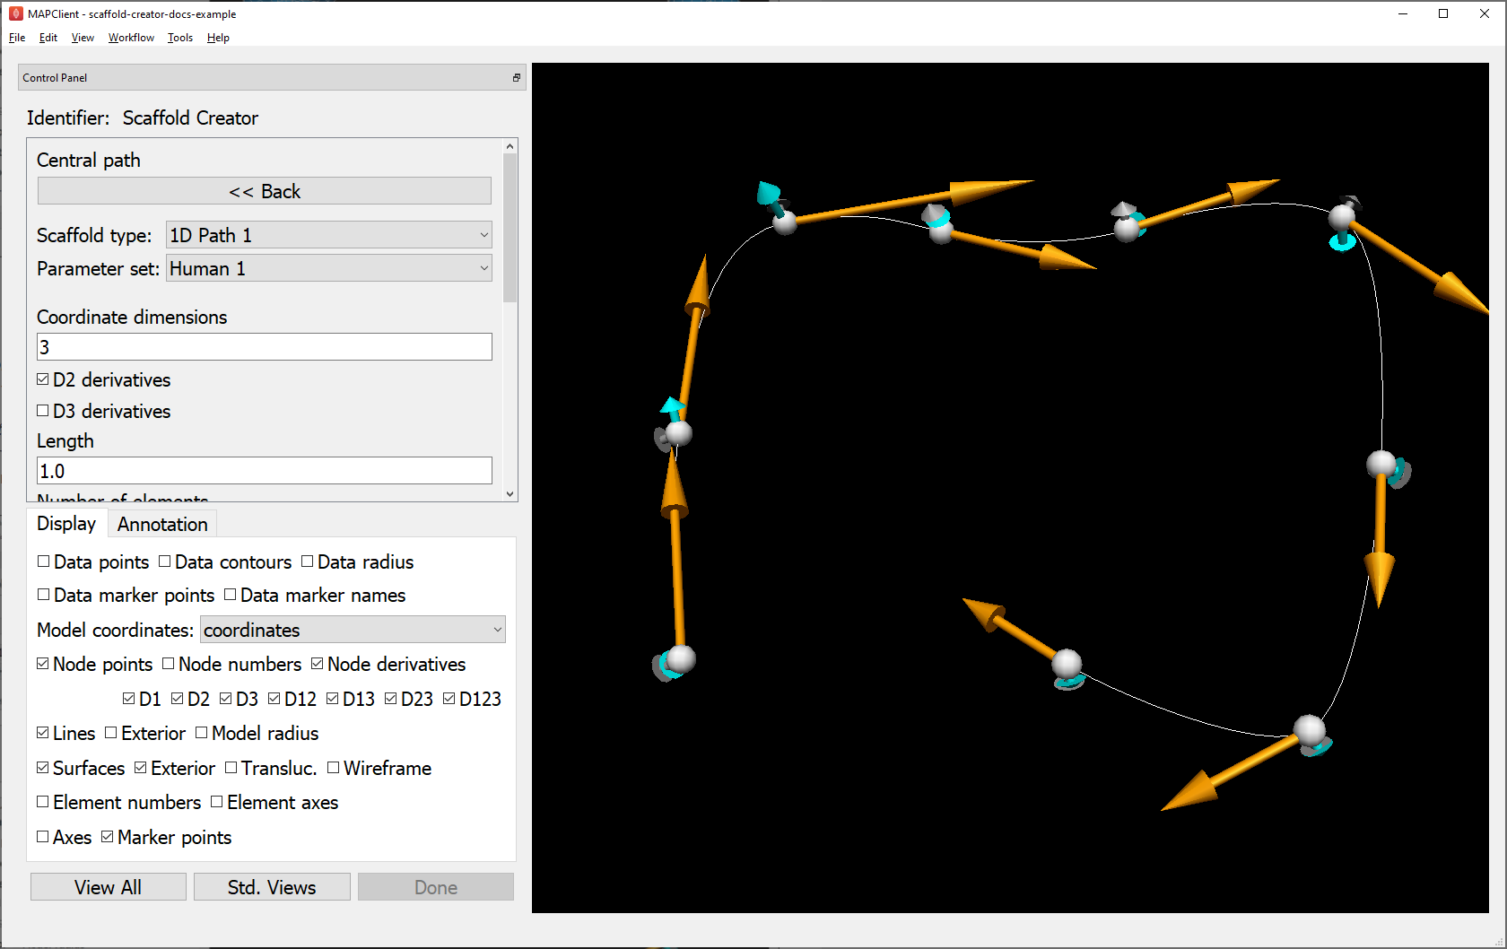Switch to the Display tab
Viewport: 1507px width, 949px height.
click(66, 524)
